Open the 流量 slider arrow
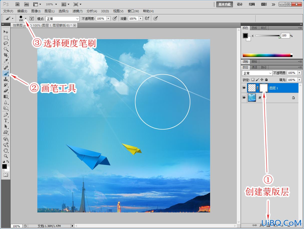This screenshot has height=229, width=304. click(x=140, y=19)
